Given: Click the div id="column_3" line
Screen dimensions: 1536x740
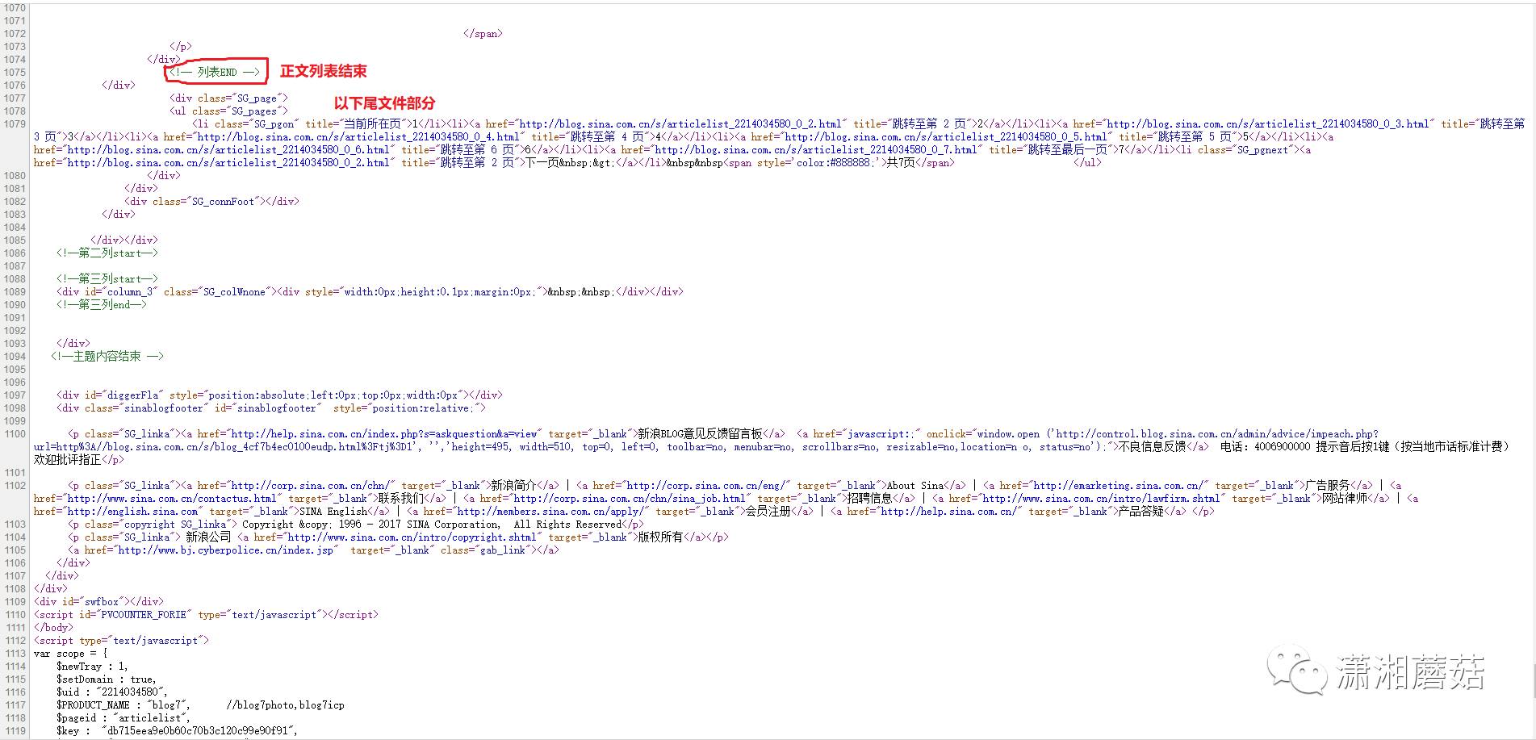Looking at the screenshot, I should click(x=370, y=292).
